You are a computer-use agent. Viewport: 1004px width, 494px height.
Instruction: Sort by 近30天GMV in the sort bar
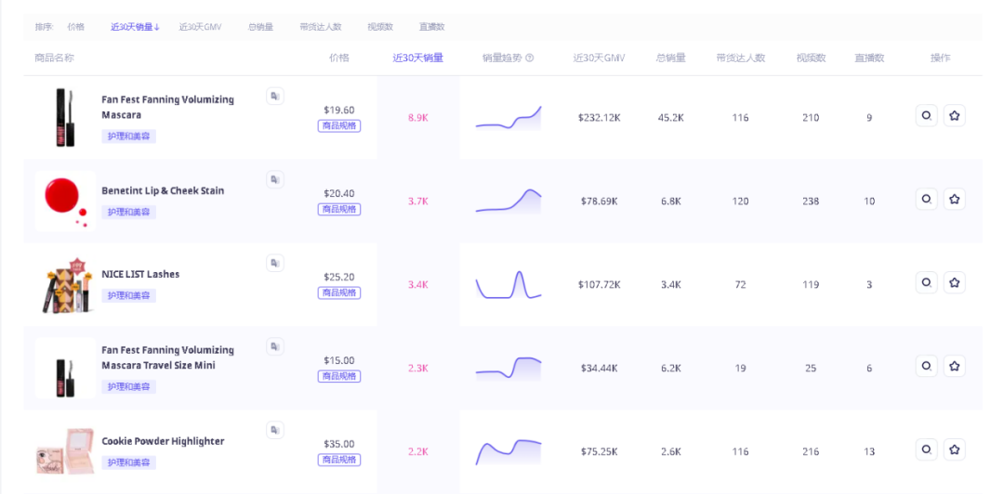200,27
